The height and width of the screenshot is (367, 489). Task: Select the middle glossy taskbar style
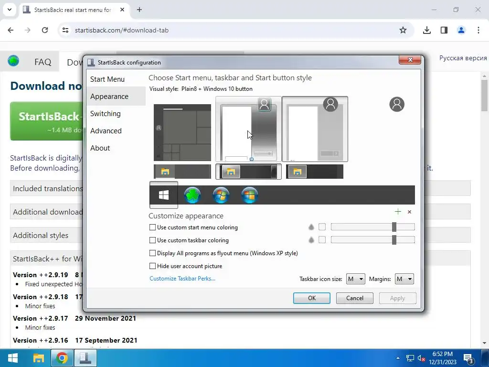pyautogui.click(x=248, y=172)
